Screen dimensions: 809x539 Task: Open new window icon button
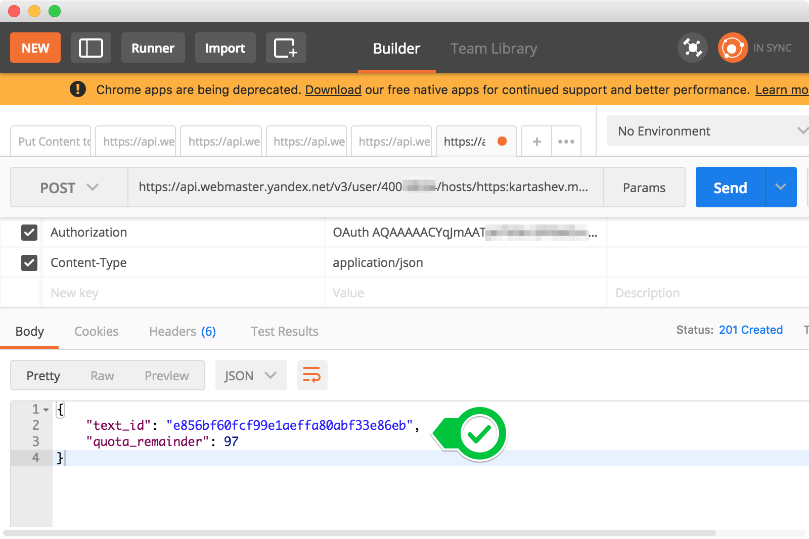coord(286,48)
